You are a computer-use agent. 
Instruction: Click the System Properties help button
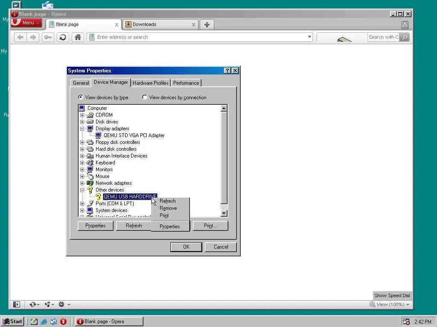(227, 71)
